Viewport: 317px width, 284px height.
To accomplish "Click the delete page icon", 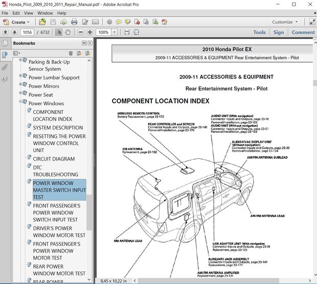I will (x=137, y=22).
